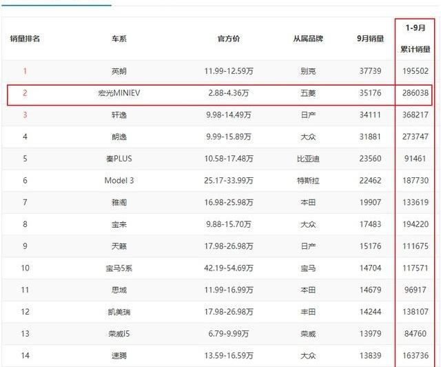Select the 速腾 car series cell
The width and height of the screenshot is (441, 367).
(119, 356)
